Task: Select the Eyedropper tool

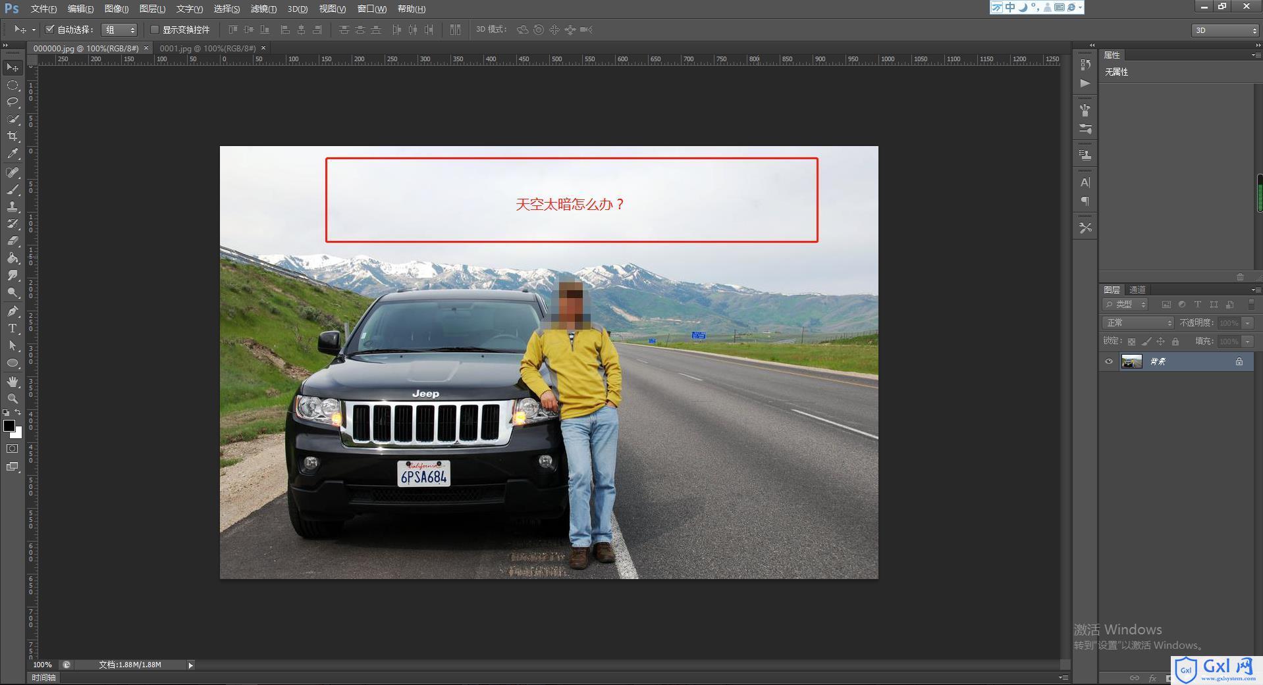Action: click(x=13, y=154)
